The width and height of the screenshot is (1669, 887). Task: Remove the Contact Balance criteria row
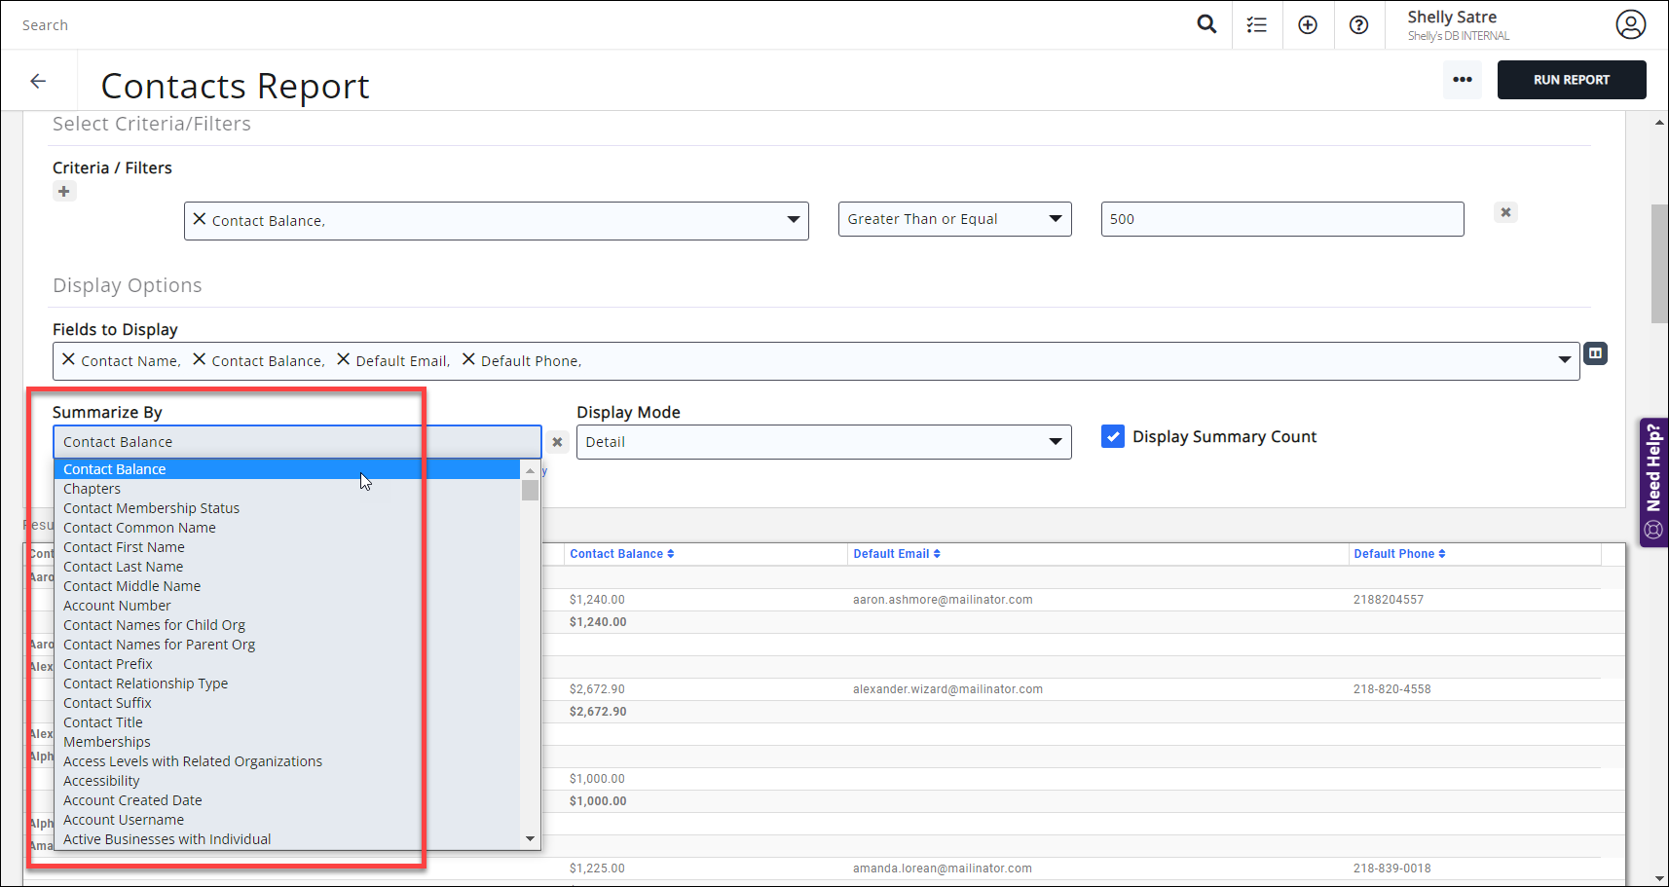click(1505, 212)
